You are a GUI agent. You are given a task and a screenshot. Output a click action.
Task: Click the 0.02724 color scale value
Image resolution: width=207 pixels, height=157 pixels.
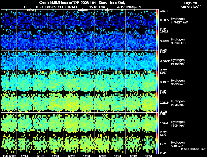click(x=165, y=103)
